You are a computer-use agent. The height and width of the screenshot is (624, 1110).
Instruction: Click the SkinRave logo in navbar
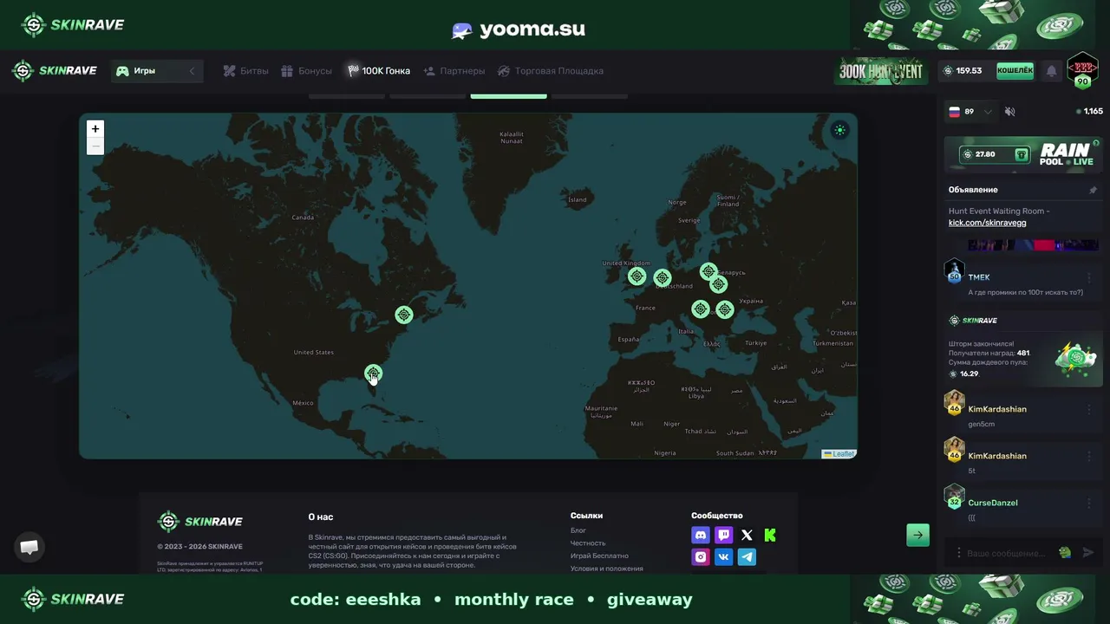click(55, 71)
